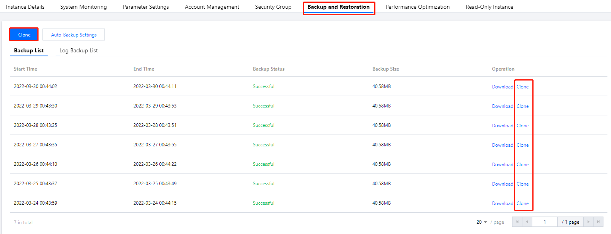Go to last page pagination icon
611x234 pixels.
tap(598, 222)
